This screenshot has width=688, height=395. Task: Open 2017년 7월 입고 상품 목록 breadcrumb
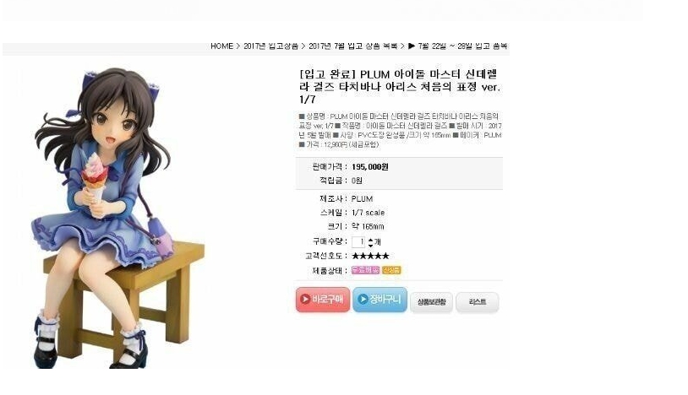352,46
